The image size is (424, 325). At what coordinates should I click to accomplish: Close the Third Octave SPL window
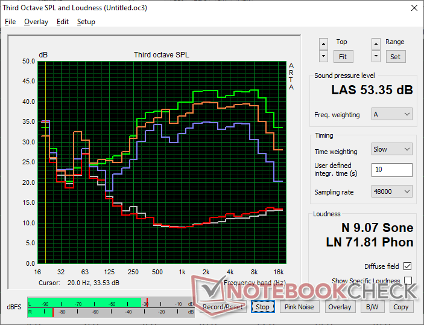[x=413, y=8]
